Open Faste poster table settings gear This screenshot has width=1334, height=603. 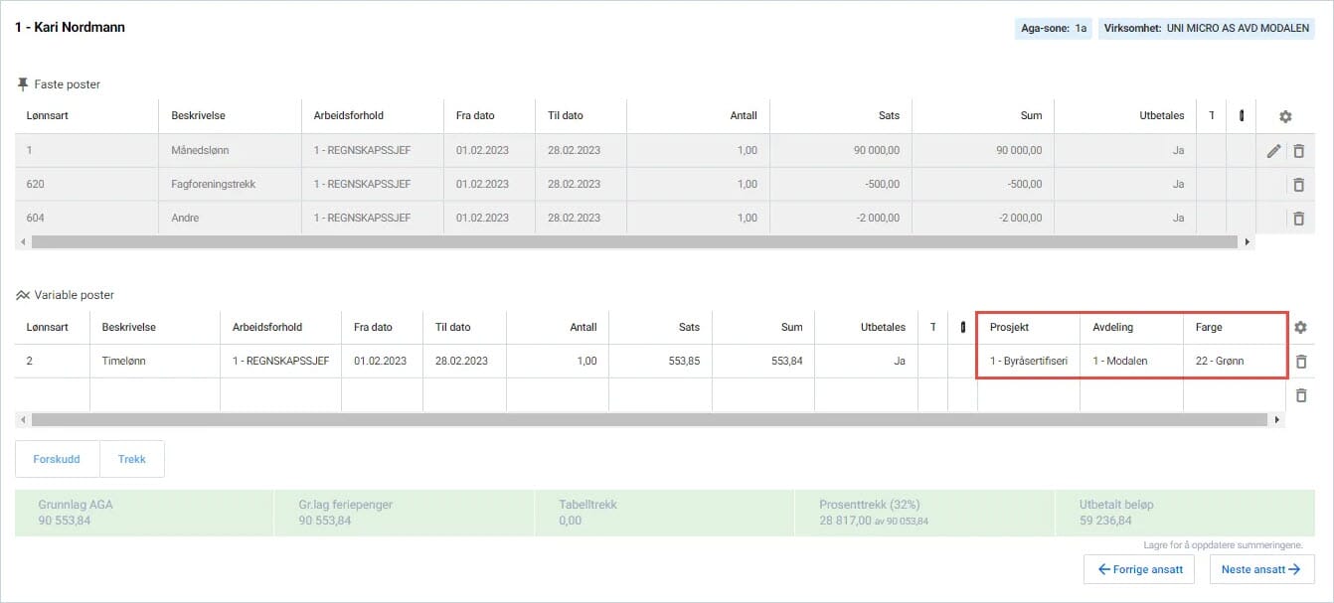click(1285, 116)
